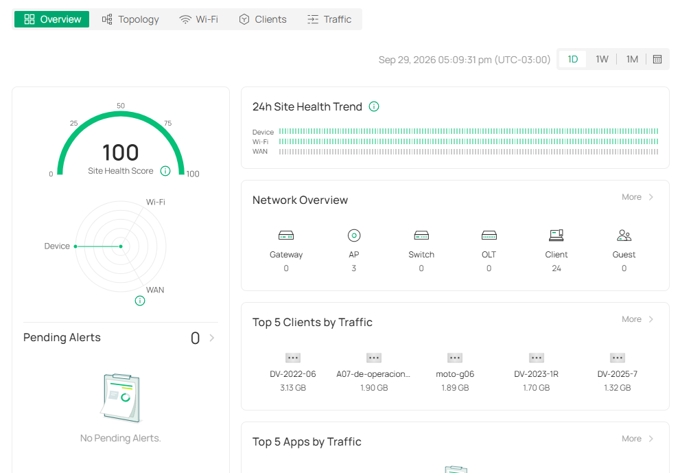Open the Wi-Fi tab
680x473 pixels.
coord(198,19)
